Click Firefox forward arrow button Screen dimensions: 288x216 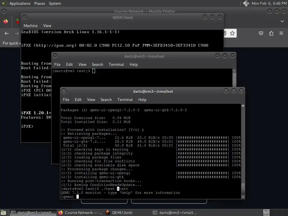pyautogui.click(x=17, y=33)
